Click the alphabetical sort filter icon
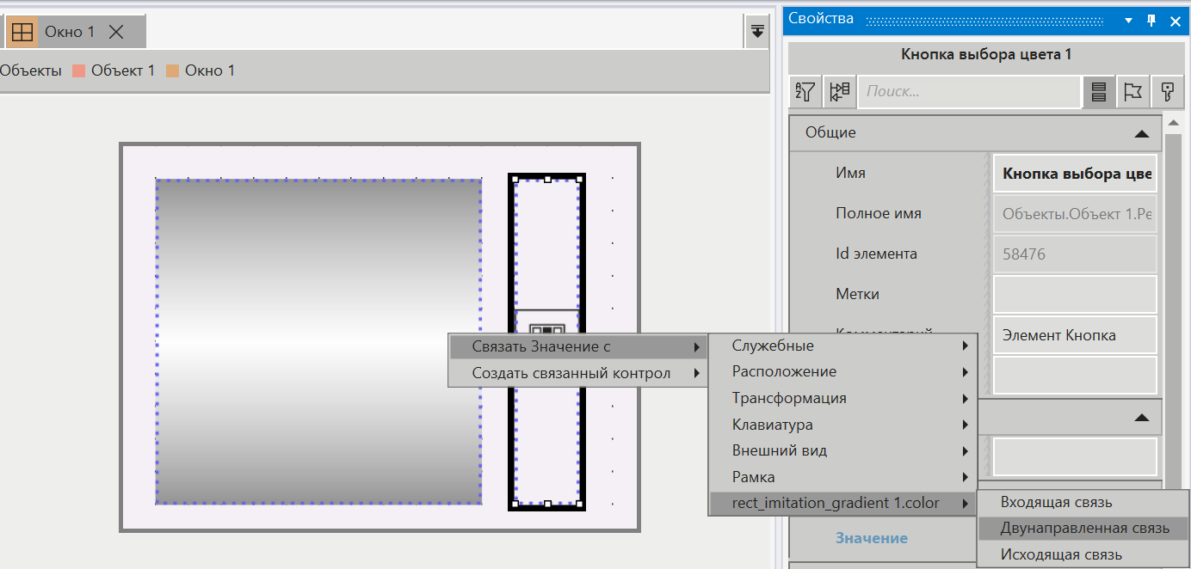1191x569 pixels. (805, 92)
